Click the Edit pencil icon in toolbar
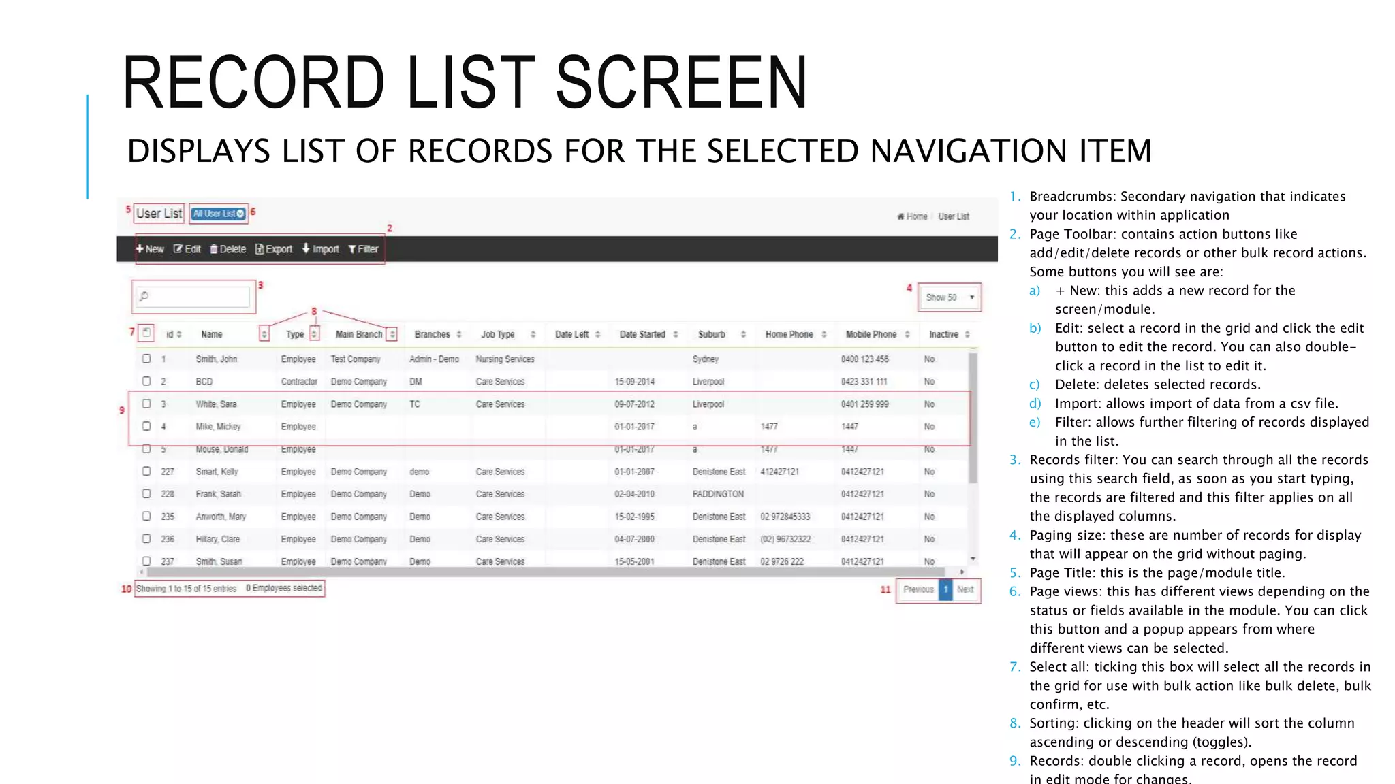1395x784 pixels. [x=178, y=249]
